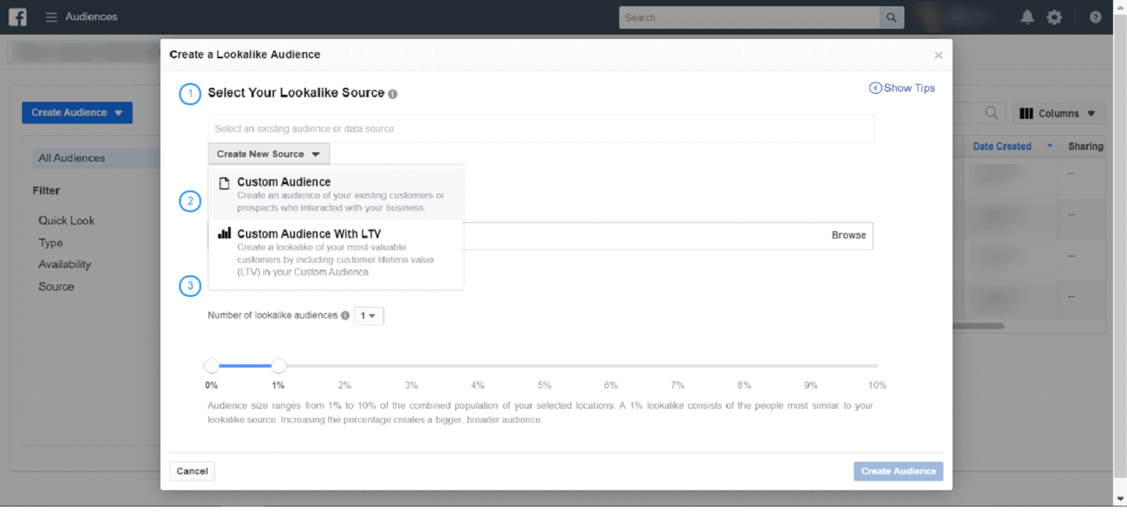Click the search magnifier button in top bar

[x=892, y=17]
